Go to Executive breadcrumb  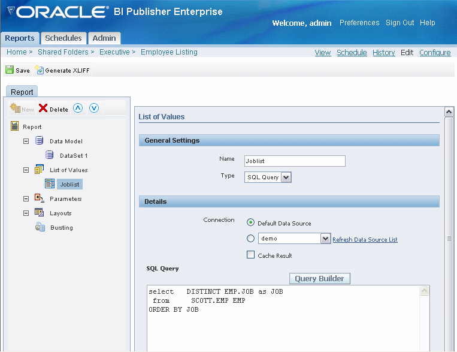(x=114, y=52)
